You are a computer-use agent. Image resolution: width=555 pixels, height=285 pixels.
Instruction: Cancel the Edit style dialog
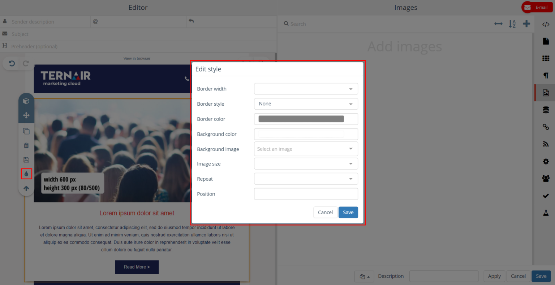coord(325,212)
